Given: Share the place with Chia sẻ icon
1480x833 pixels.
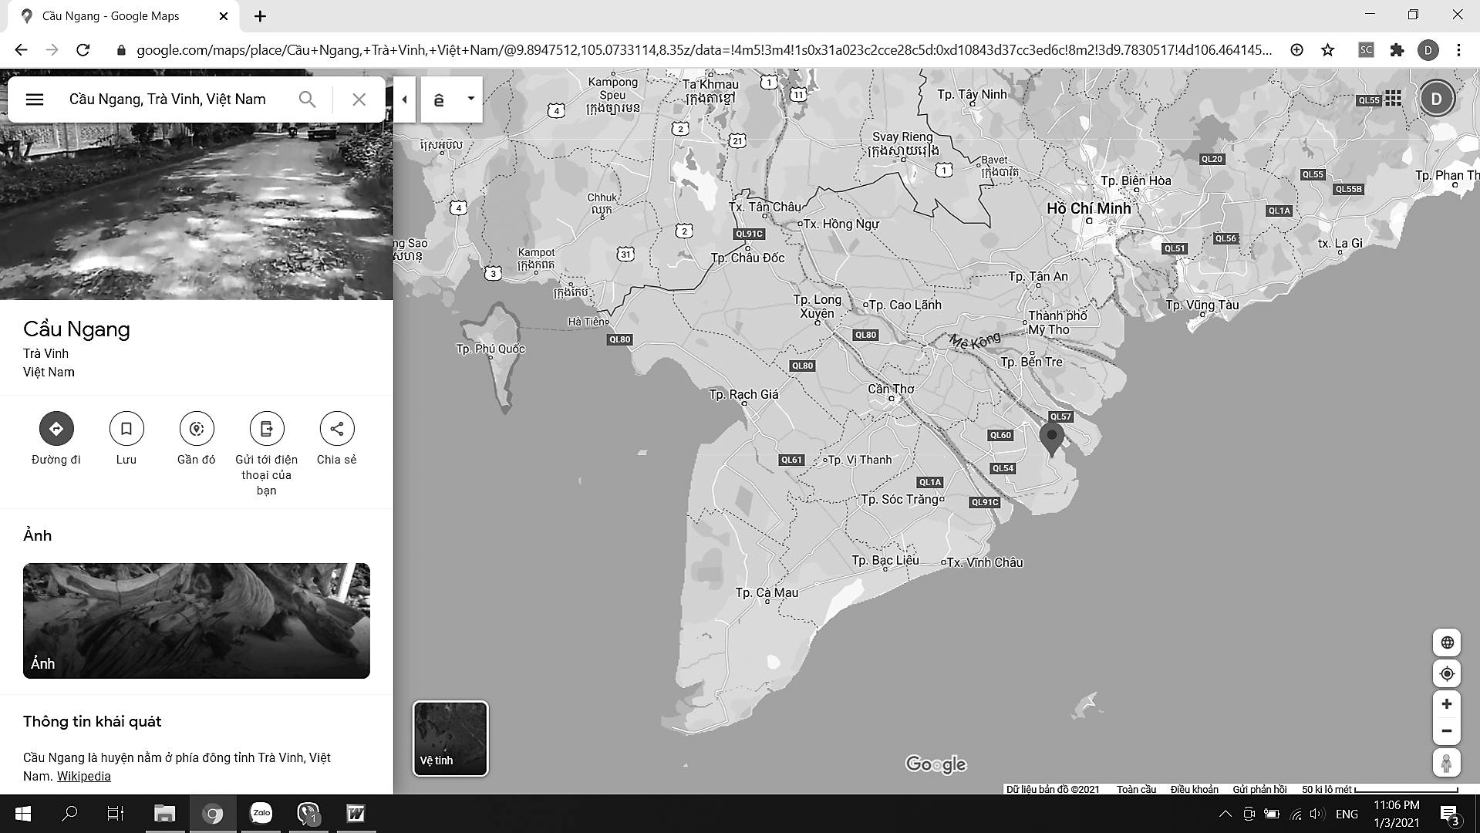Looking at the screenshot, I should (x=336, y=429).
